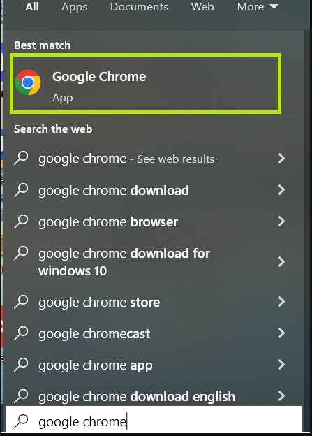The height and width of the screenshot is (436, 312).
Task: Expand chevron for 'google chrome browser'
Action: pyautogui.click(x=281, y=221)
